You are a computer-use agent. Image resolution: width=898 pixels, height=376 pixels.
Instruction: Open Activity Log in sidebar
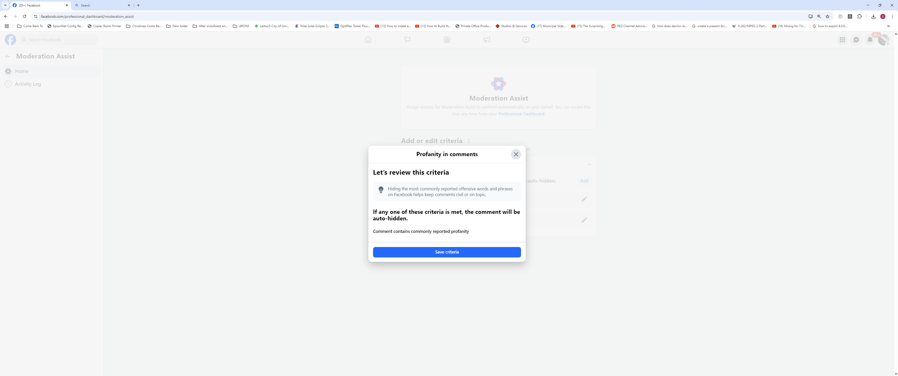(x=52, y=84)
